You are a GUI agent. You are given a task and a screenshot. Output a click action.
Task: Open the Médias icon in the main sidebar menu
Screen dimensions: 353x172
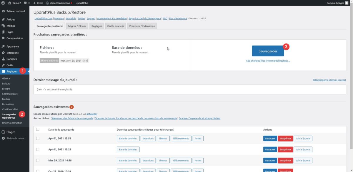(3, 26)
